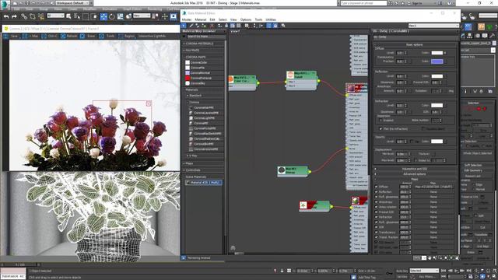
Task: Collapse the Maps rollout header
Action: 416,179
